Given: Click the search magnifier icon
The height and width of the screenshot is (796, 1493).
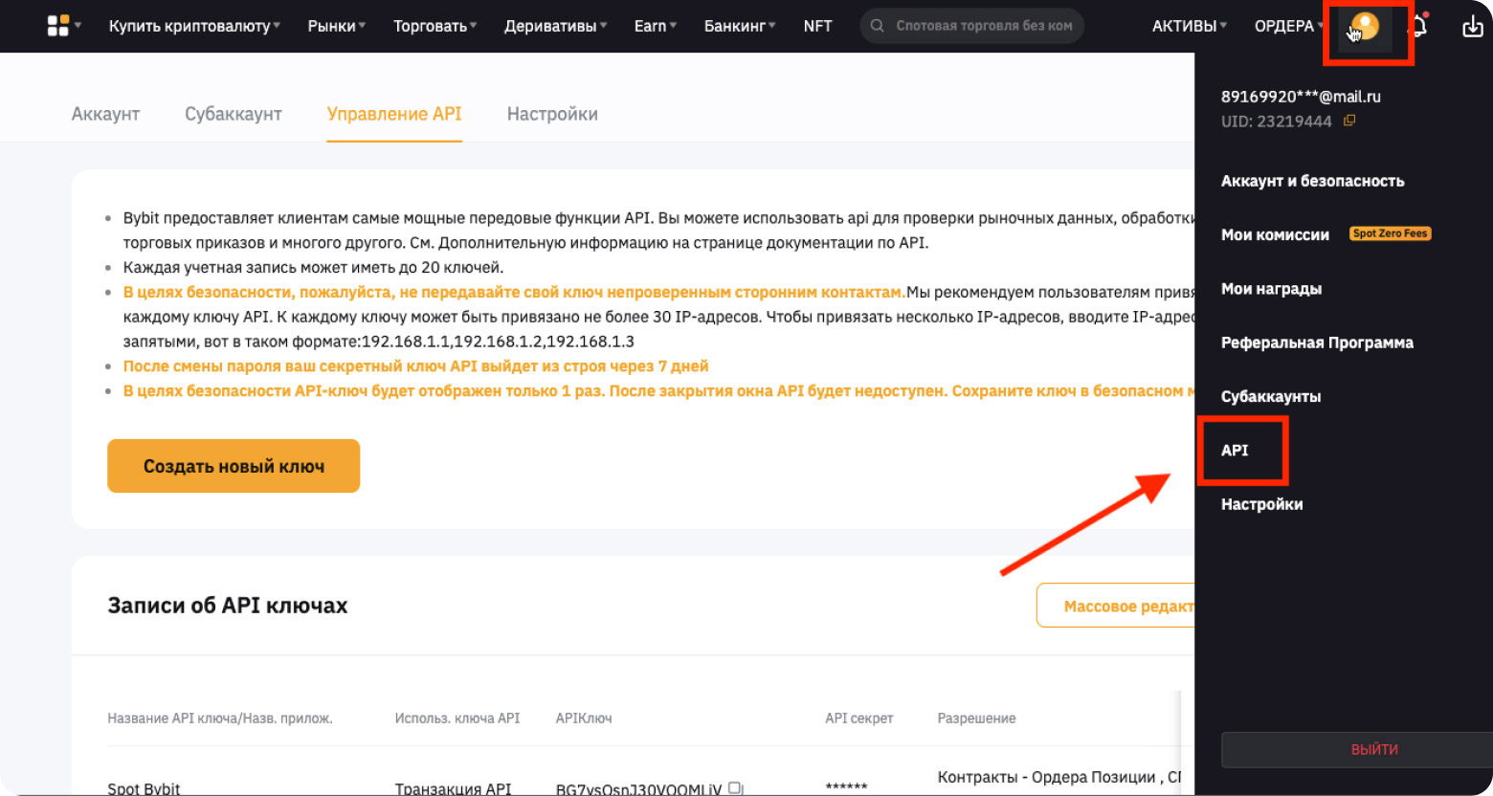Looking at the screenshot, I should pos(877,26).
